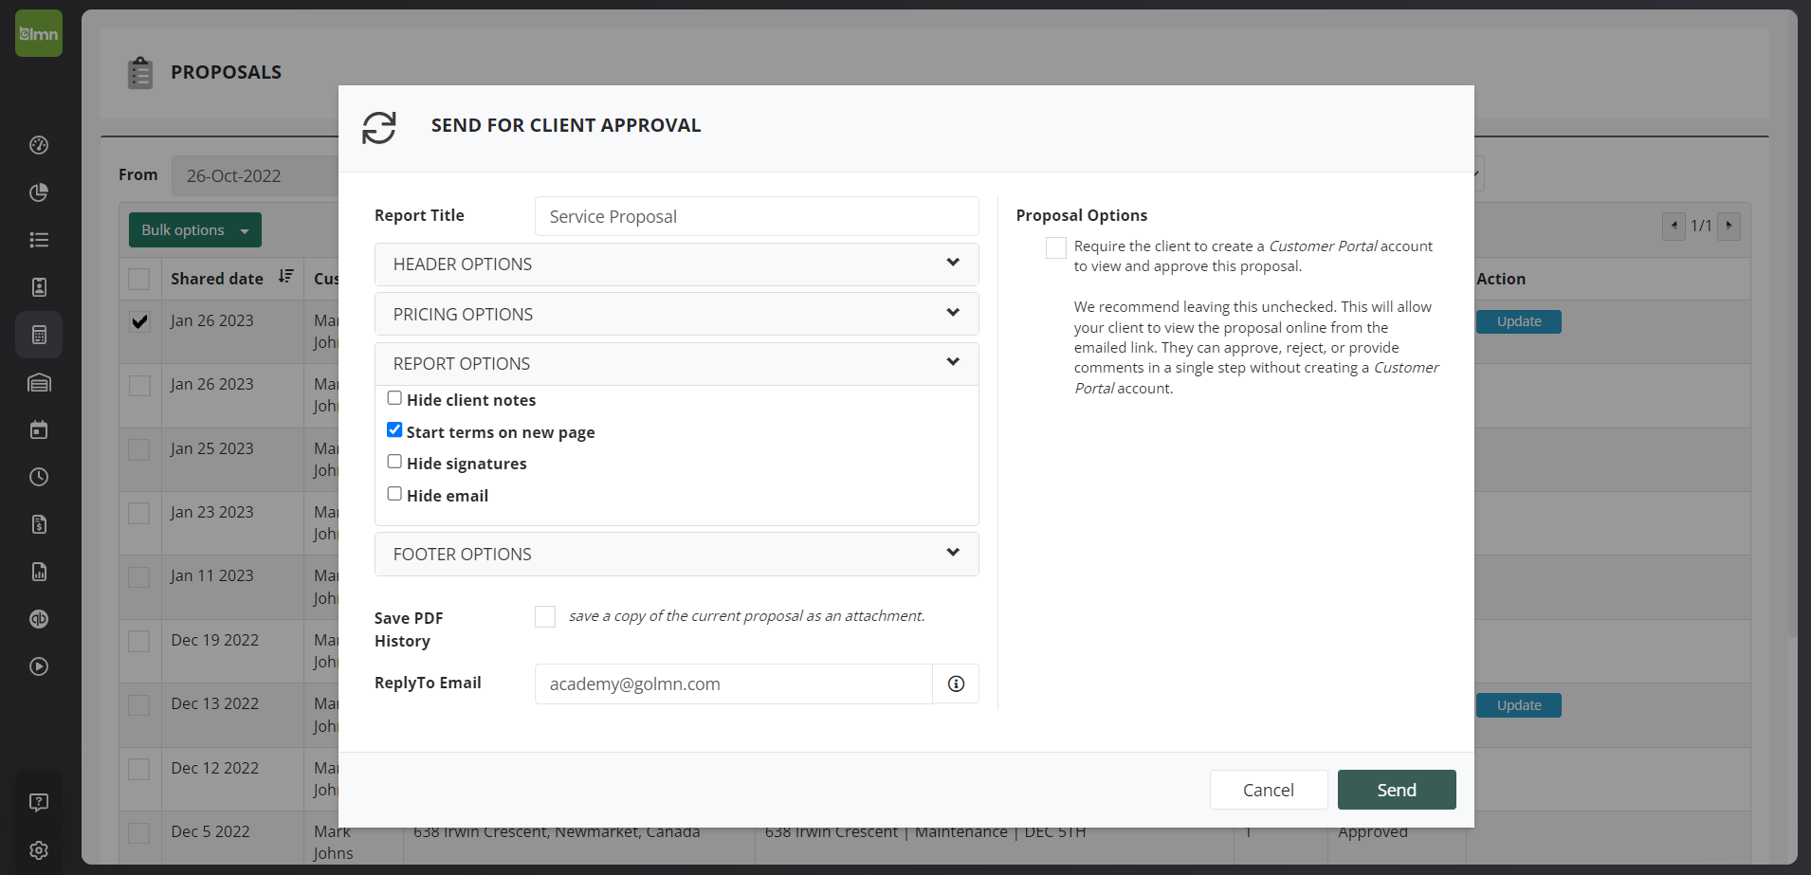The height and width of the screenshot is (875, 1811).
Task: Toggle select-all checkbox in table header
Action: [139, 279]
